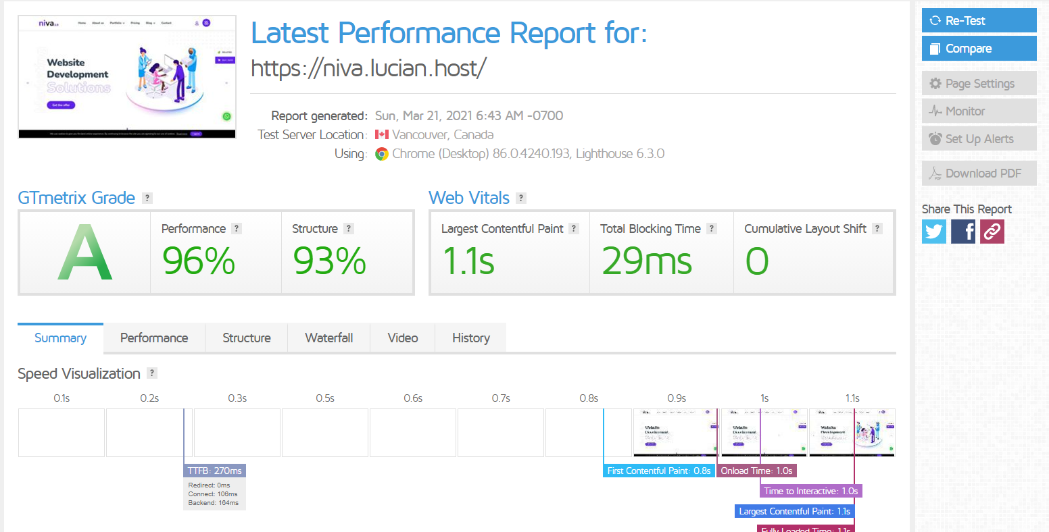Share report on Twitter
Screen dimensions: 1049x532
[x=933, y=232]
